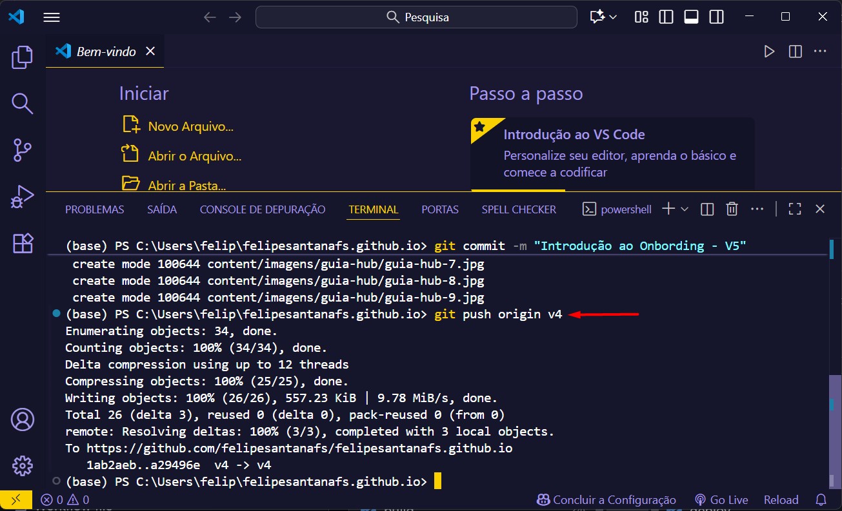Open the Run and Debug view
This screenshot has height=511, width=842.
(23, 197)
